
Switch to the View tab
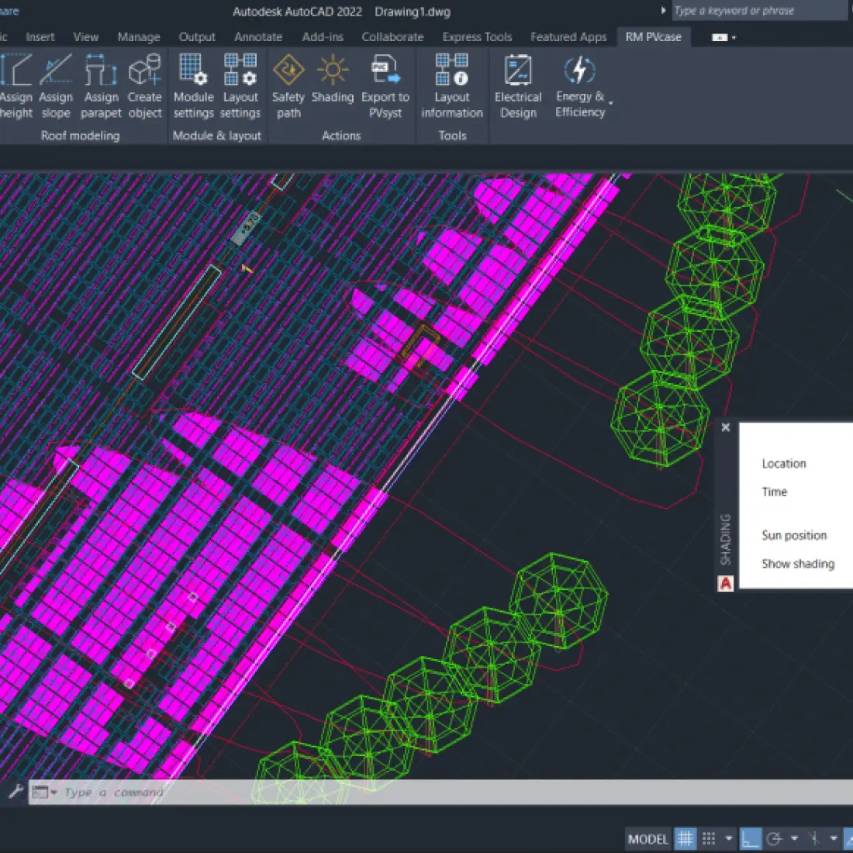coord(86,37)
